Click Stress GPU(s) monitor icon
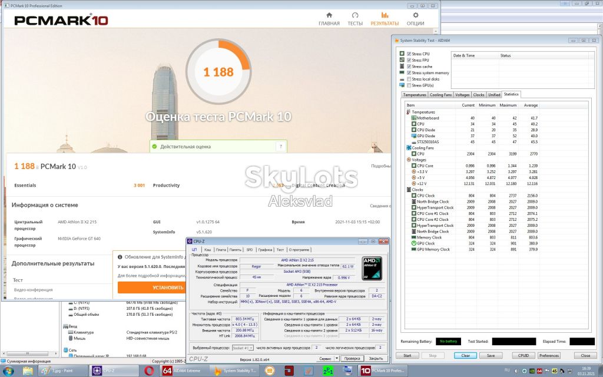The width and height of the screenshot is (603, 377). pyautogui.click(x=402, y=85)
